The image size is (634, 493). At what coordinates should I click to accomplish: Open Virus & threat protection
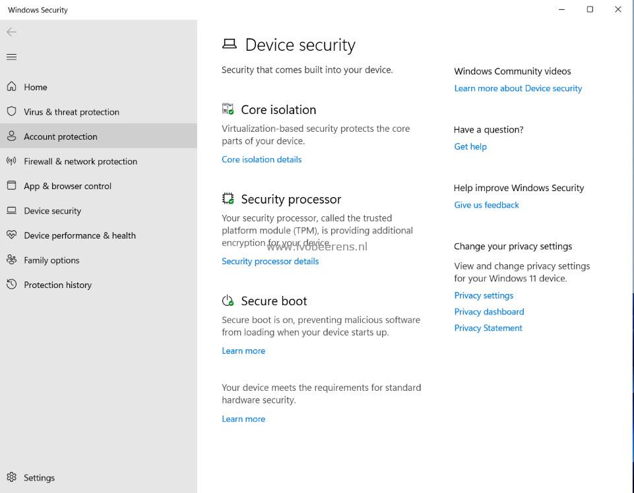point(71,112)
